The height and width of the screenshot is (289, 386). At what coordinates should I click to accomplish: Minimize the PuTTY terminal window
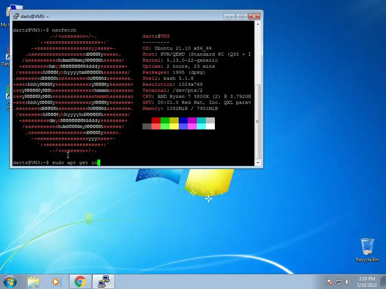(229, 17)
